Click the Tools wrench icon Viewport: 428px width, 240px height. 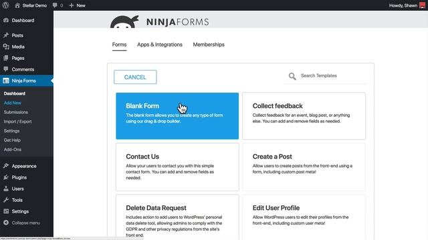[x=6, y=200]
